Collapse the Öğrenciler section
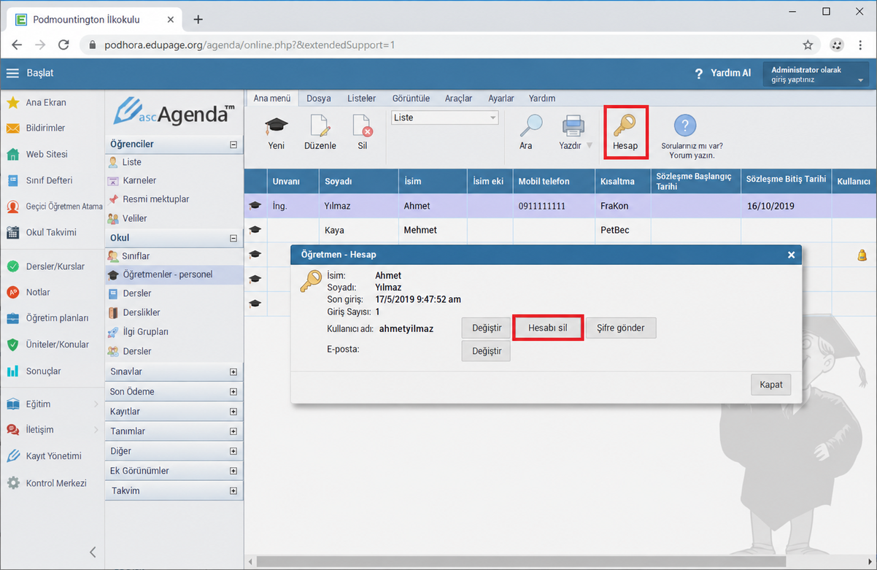This screenshot has width=877, height=570. [233, 145]
